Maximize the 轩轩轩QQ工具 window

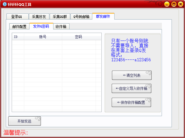click(x=174, y=4)
